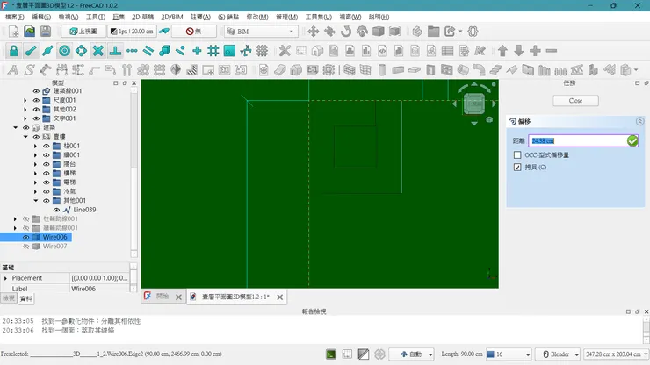The height and width of the screenshot is (365, 650).
Task: Click the move down arrow icon
Action: [x=518, y=51]
